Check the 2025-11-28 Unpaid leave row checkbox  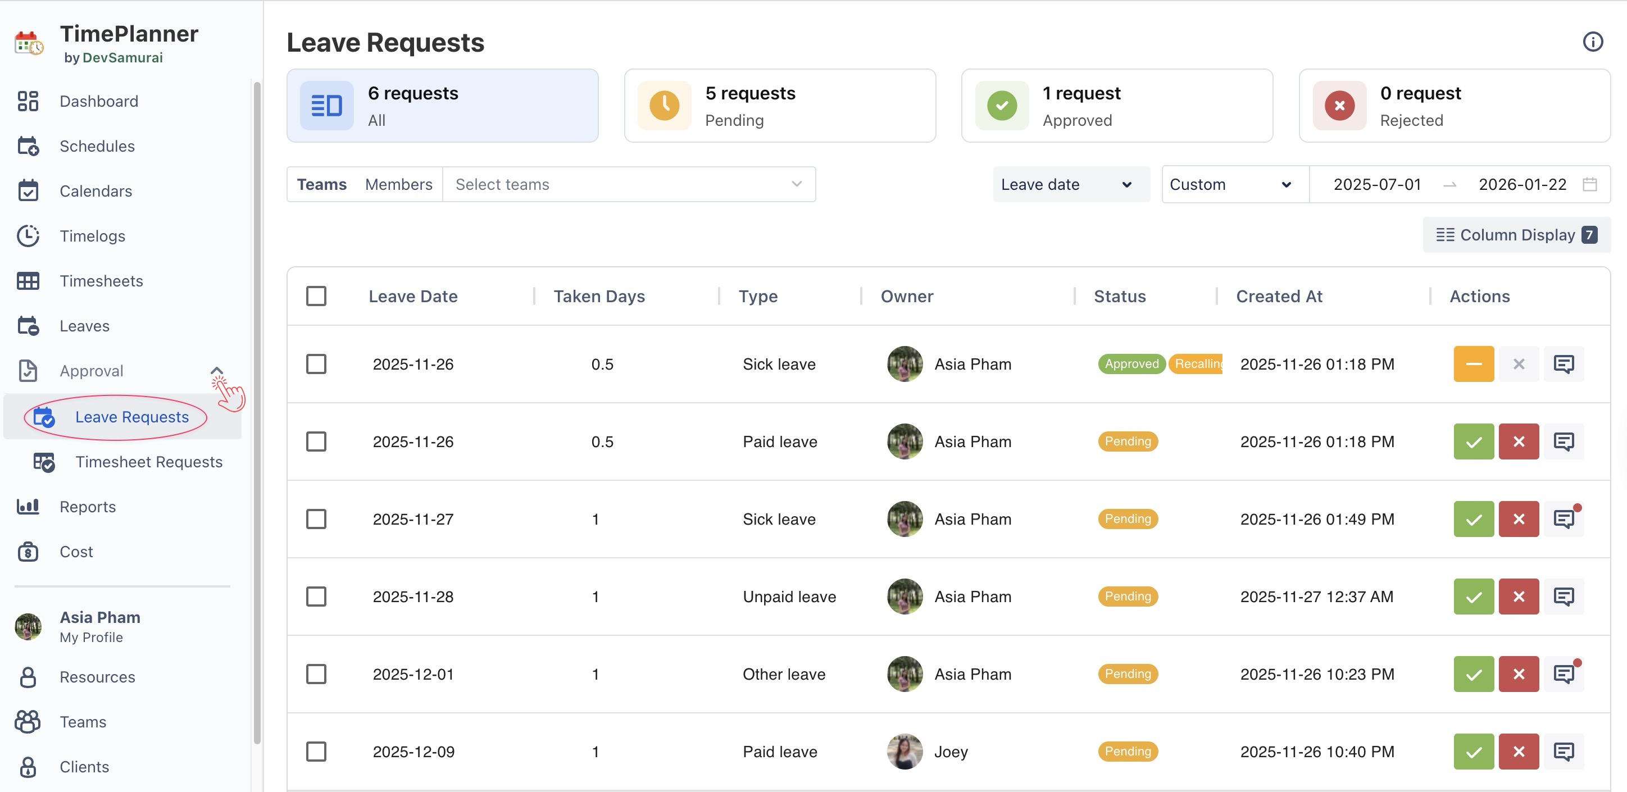tap(316, 597)
